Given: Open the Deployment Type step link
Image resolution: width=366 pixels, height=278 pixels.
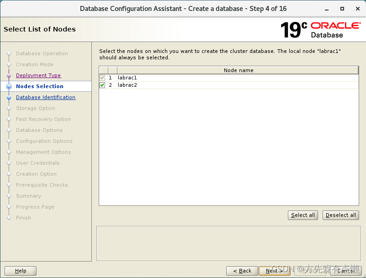Looking at the screenshot, I should click(38, 75).
